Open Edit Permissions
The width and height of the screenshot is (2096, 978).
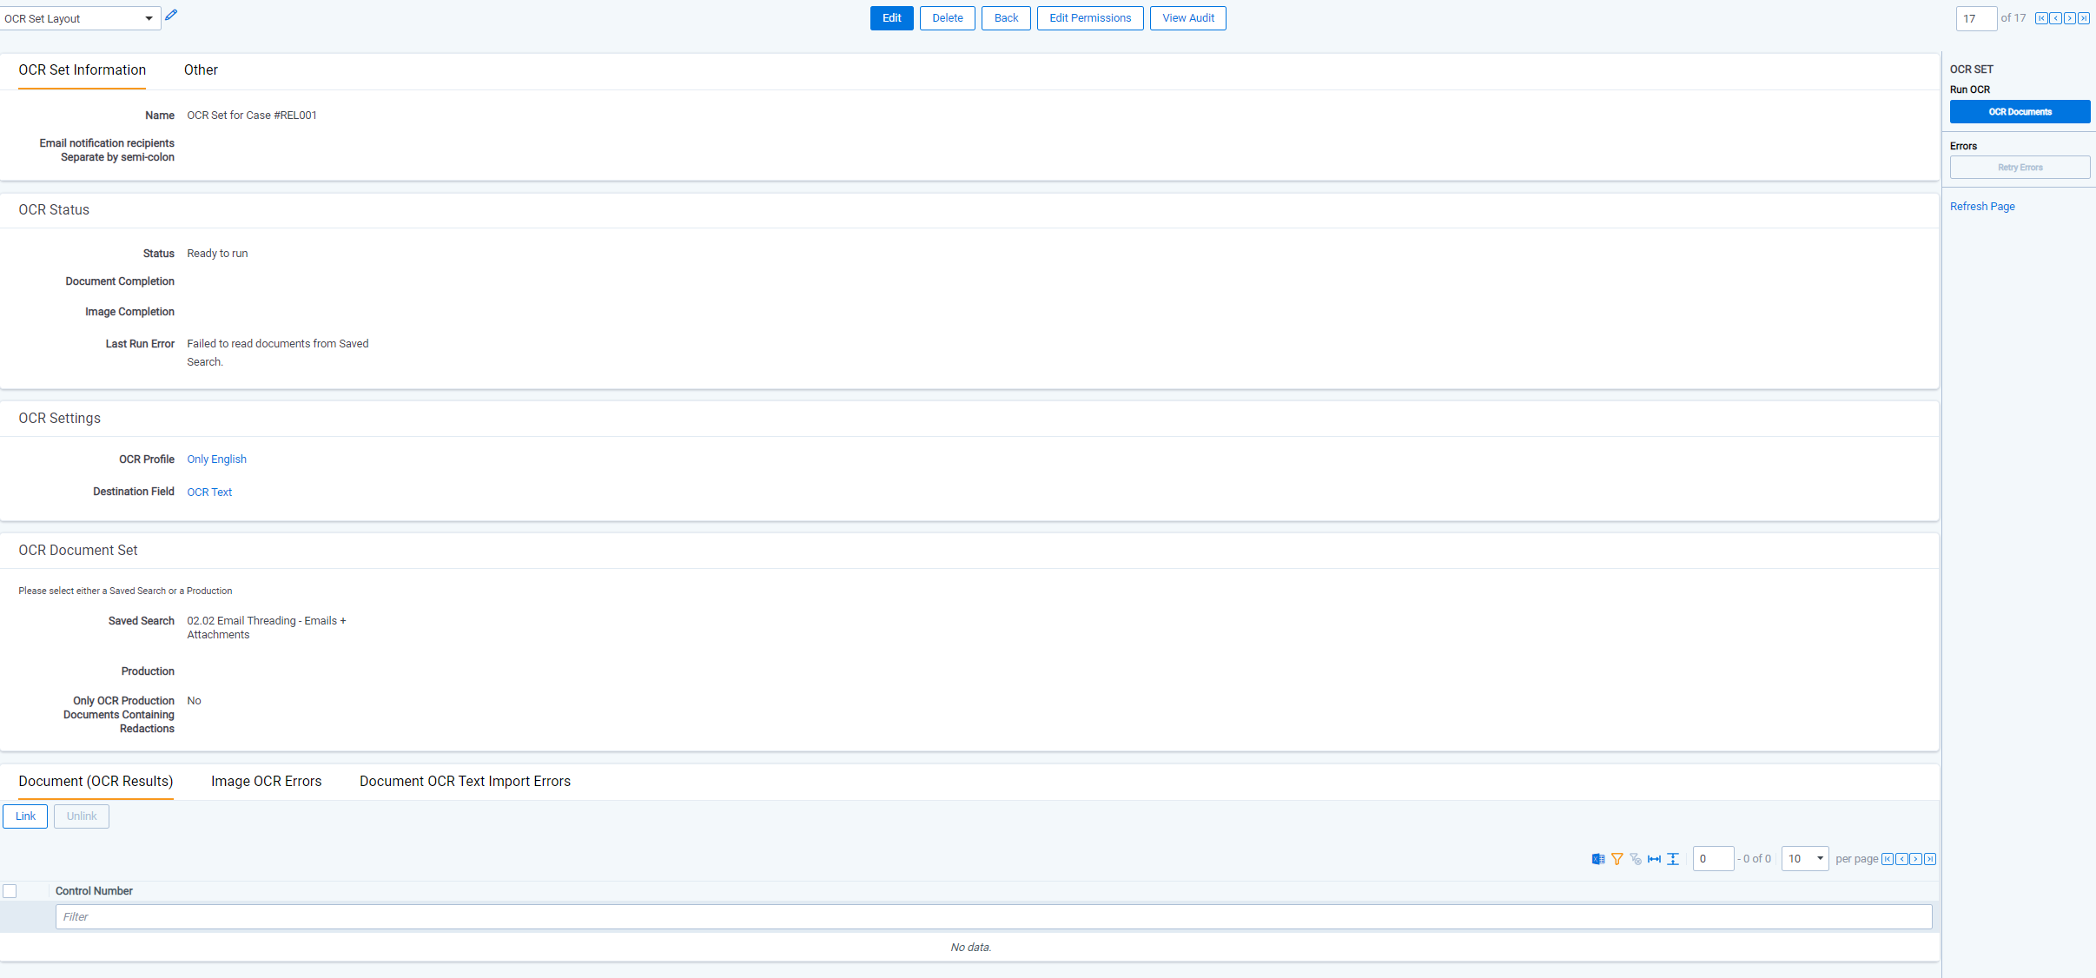1090,18
